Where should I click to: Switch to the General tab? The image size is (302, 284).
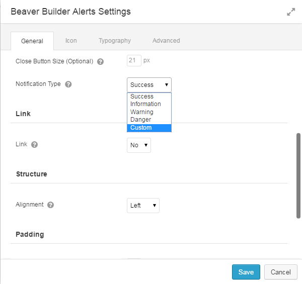coord(32,41)
